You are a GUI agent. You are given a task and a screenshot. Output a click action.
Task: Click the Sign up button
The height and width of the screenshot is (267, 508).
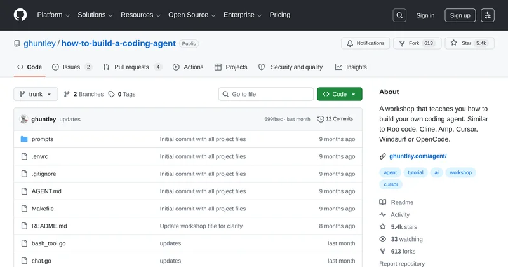click(x=460, y=15)
